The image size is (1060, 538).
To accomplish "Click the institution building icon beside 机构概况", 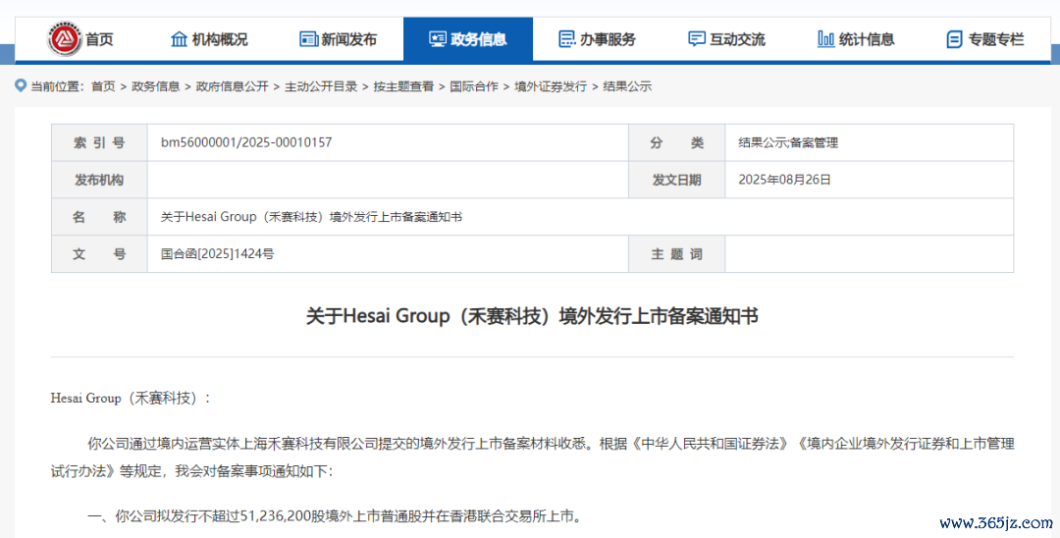I will (x=179, y=39).
